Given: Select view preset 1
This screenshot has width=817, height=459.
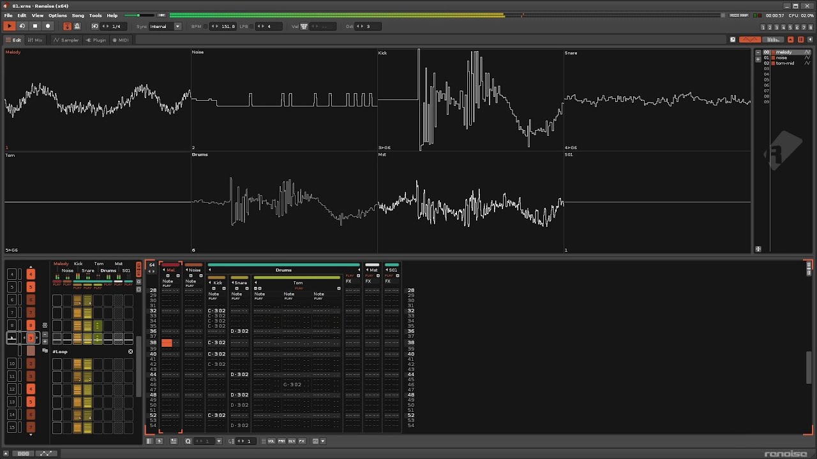Looking at the screenshot, I should coord(763,27).
